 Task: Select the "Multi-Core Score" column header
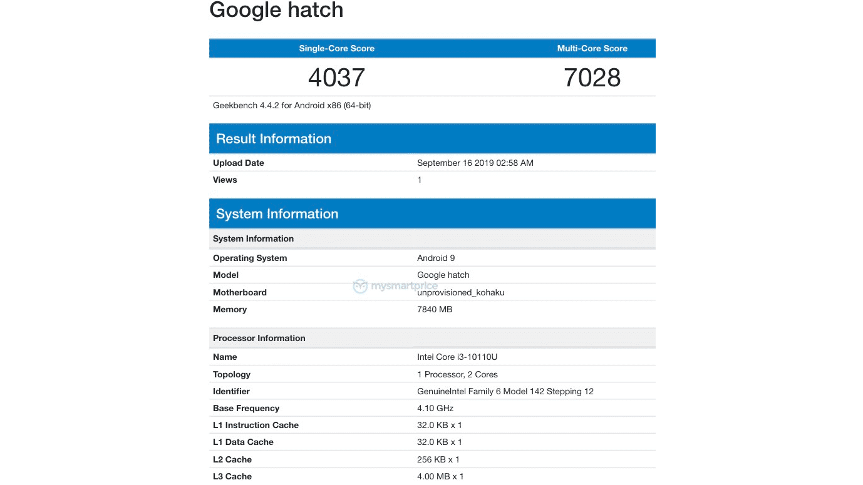click(x=592, y=48)
